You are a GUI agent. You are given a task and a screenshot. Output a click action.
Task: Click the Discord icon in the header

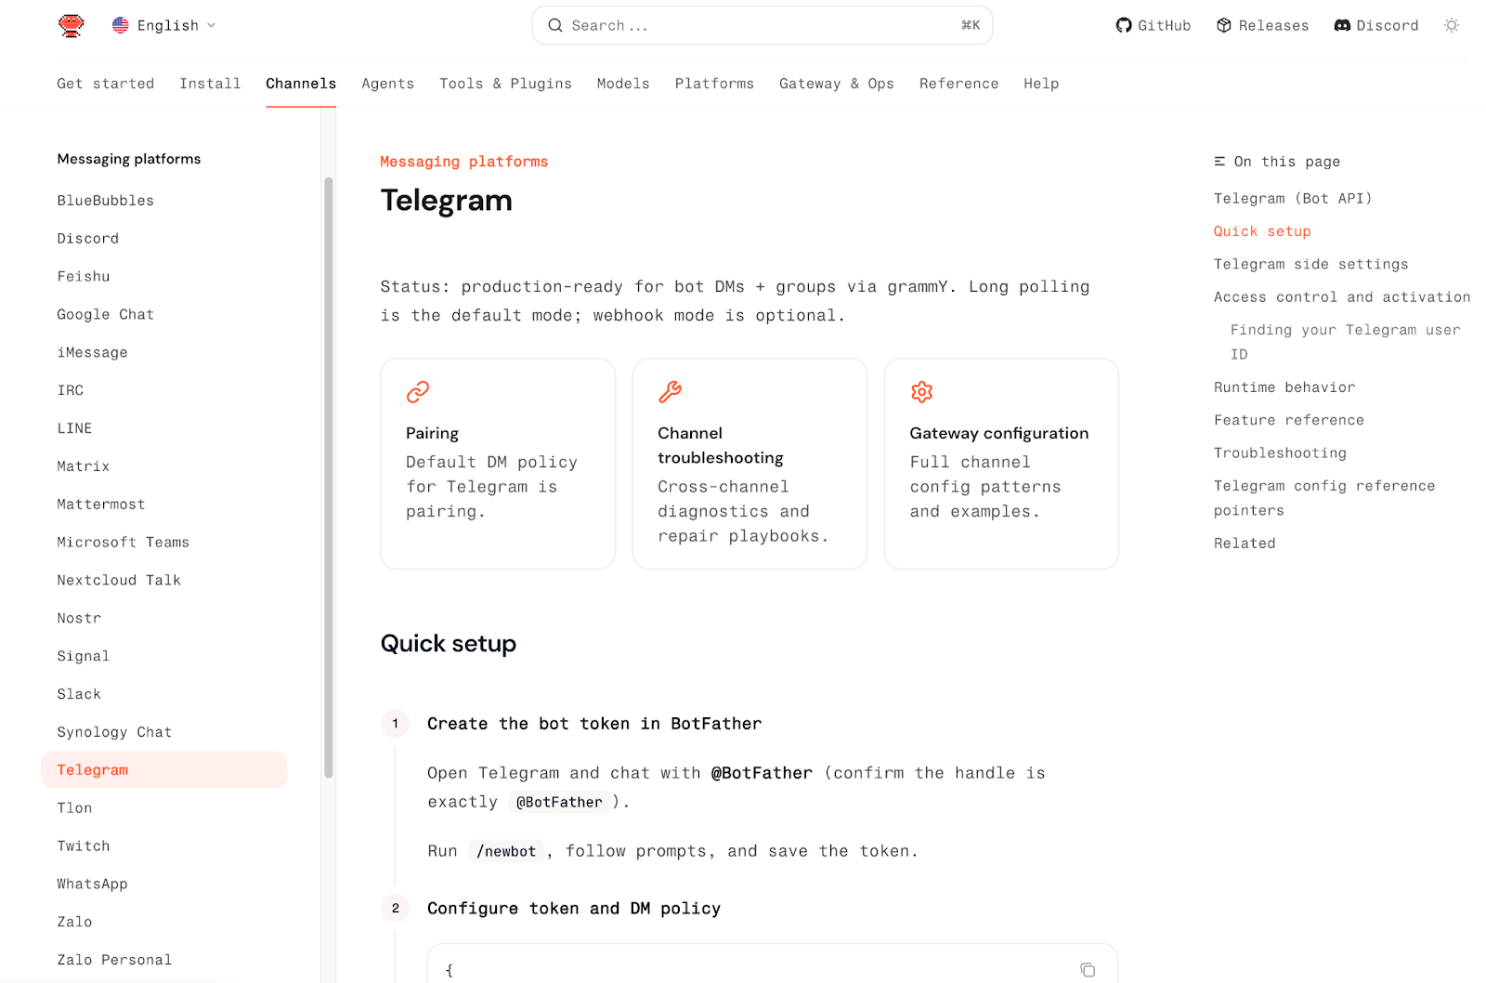[x=1341, y=25]
